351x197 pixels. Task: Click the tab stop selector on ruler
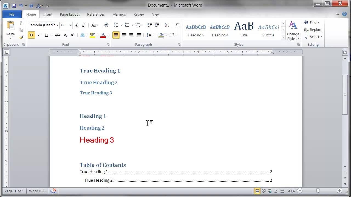7,52
